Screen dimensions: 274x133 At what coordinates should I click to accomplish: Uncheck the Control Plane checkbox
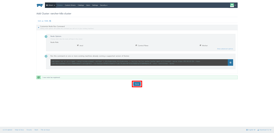(x=136, y=45)
